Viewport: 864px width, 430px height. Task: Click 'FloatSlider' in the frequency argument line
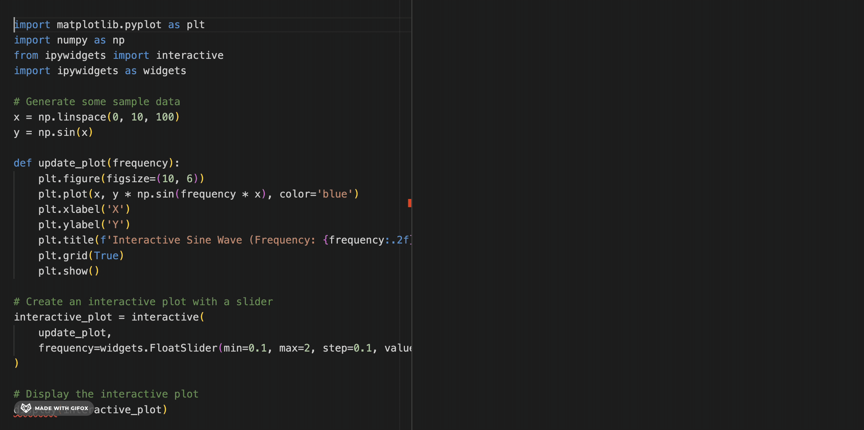pyautogui.click(x=183, y=348)
